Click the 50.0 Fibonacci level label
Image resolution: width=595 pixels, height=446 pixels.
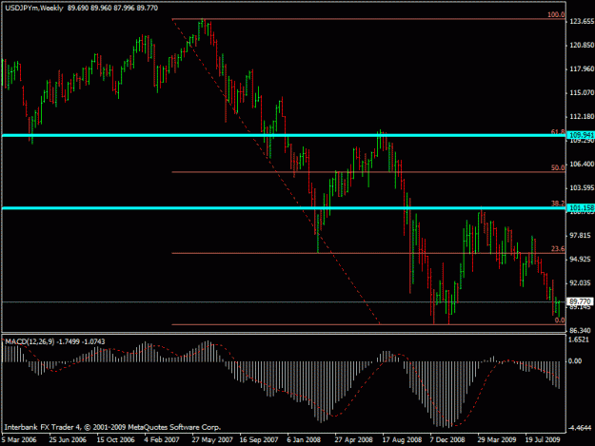click(x=558, y=168)
